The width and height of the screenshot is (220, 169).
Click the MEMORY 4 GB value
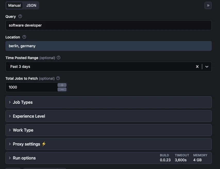coord(197,160)
